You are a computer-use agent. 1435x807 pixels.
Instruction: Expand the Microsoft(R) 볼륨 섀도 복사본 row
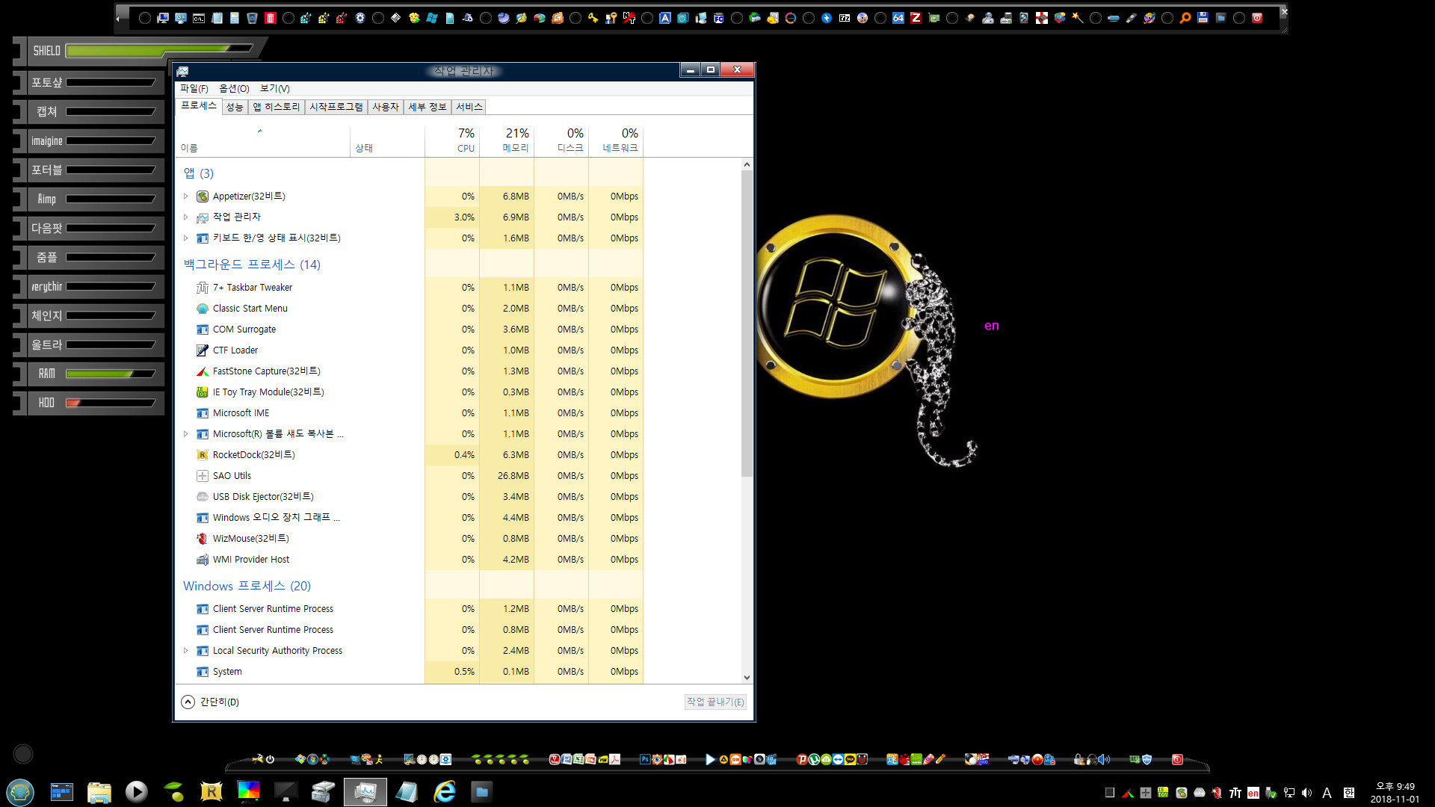click(186, 434)
